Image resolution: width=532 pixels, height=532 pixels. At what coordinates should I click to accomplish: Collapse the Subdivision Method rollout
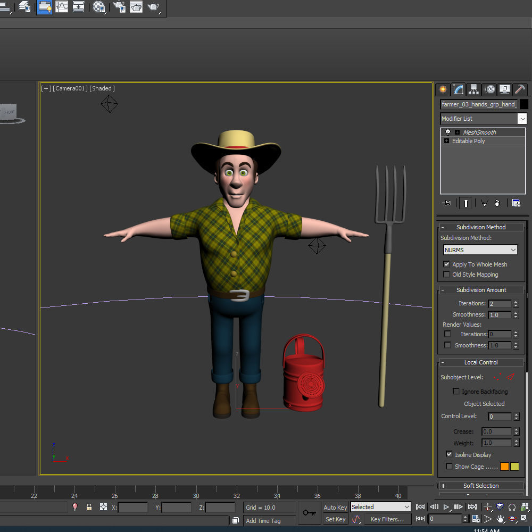[481, 227]
